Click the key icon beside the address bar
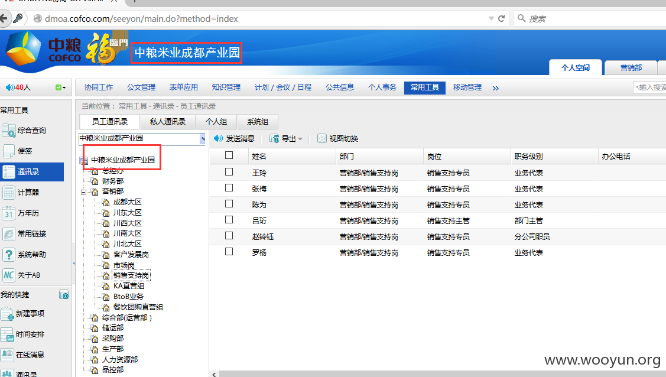The width and height of the screenshot is (666, 377). tap(18, 18)
